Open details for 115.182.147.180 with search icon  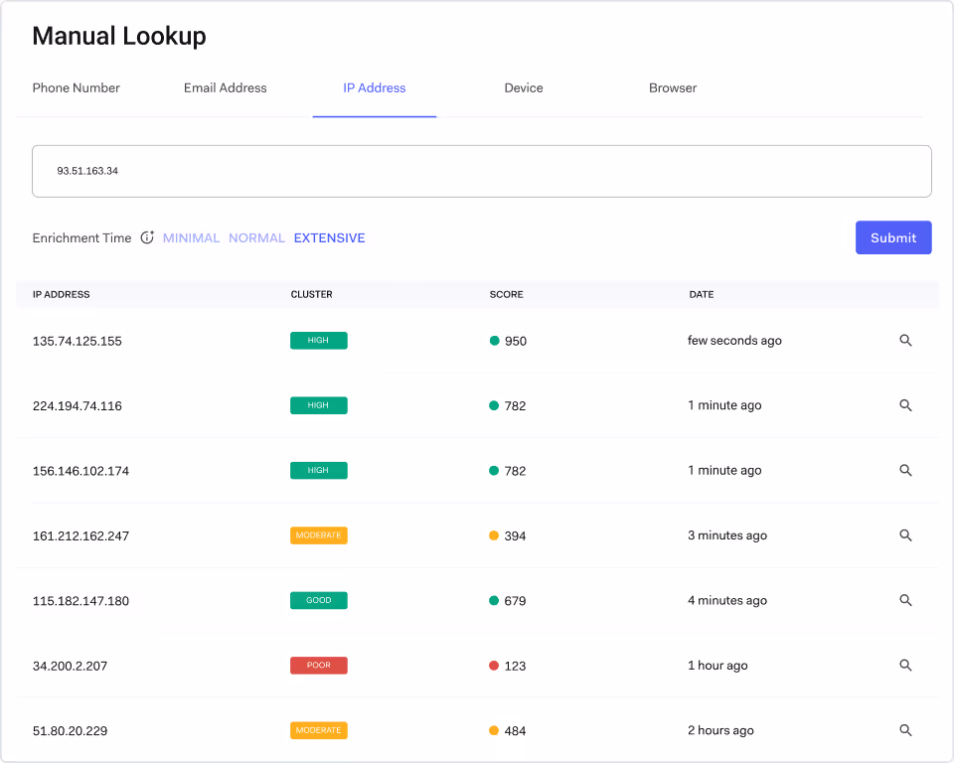click(x=905, y=600)
